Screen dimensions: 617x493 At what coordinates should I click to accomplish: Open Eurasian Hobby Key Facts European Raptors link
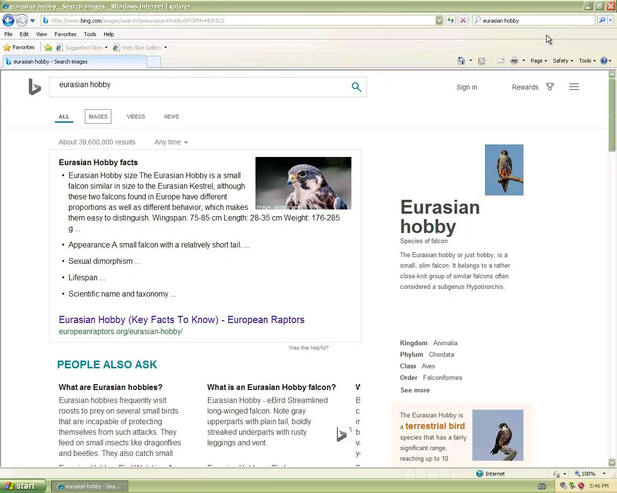pos(182,320)
